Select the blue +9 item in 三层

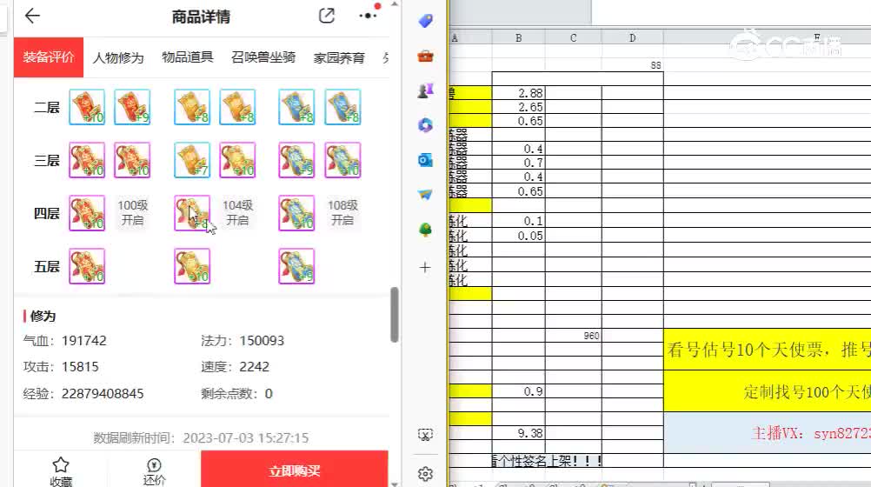[x=296, y=160]
